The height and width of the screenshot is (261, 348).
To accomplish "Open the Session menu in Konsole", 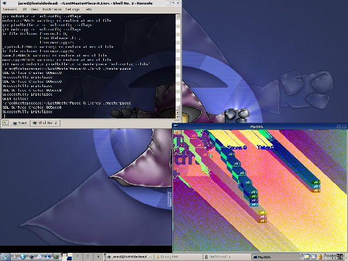I will click(x=10, y=9).
